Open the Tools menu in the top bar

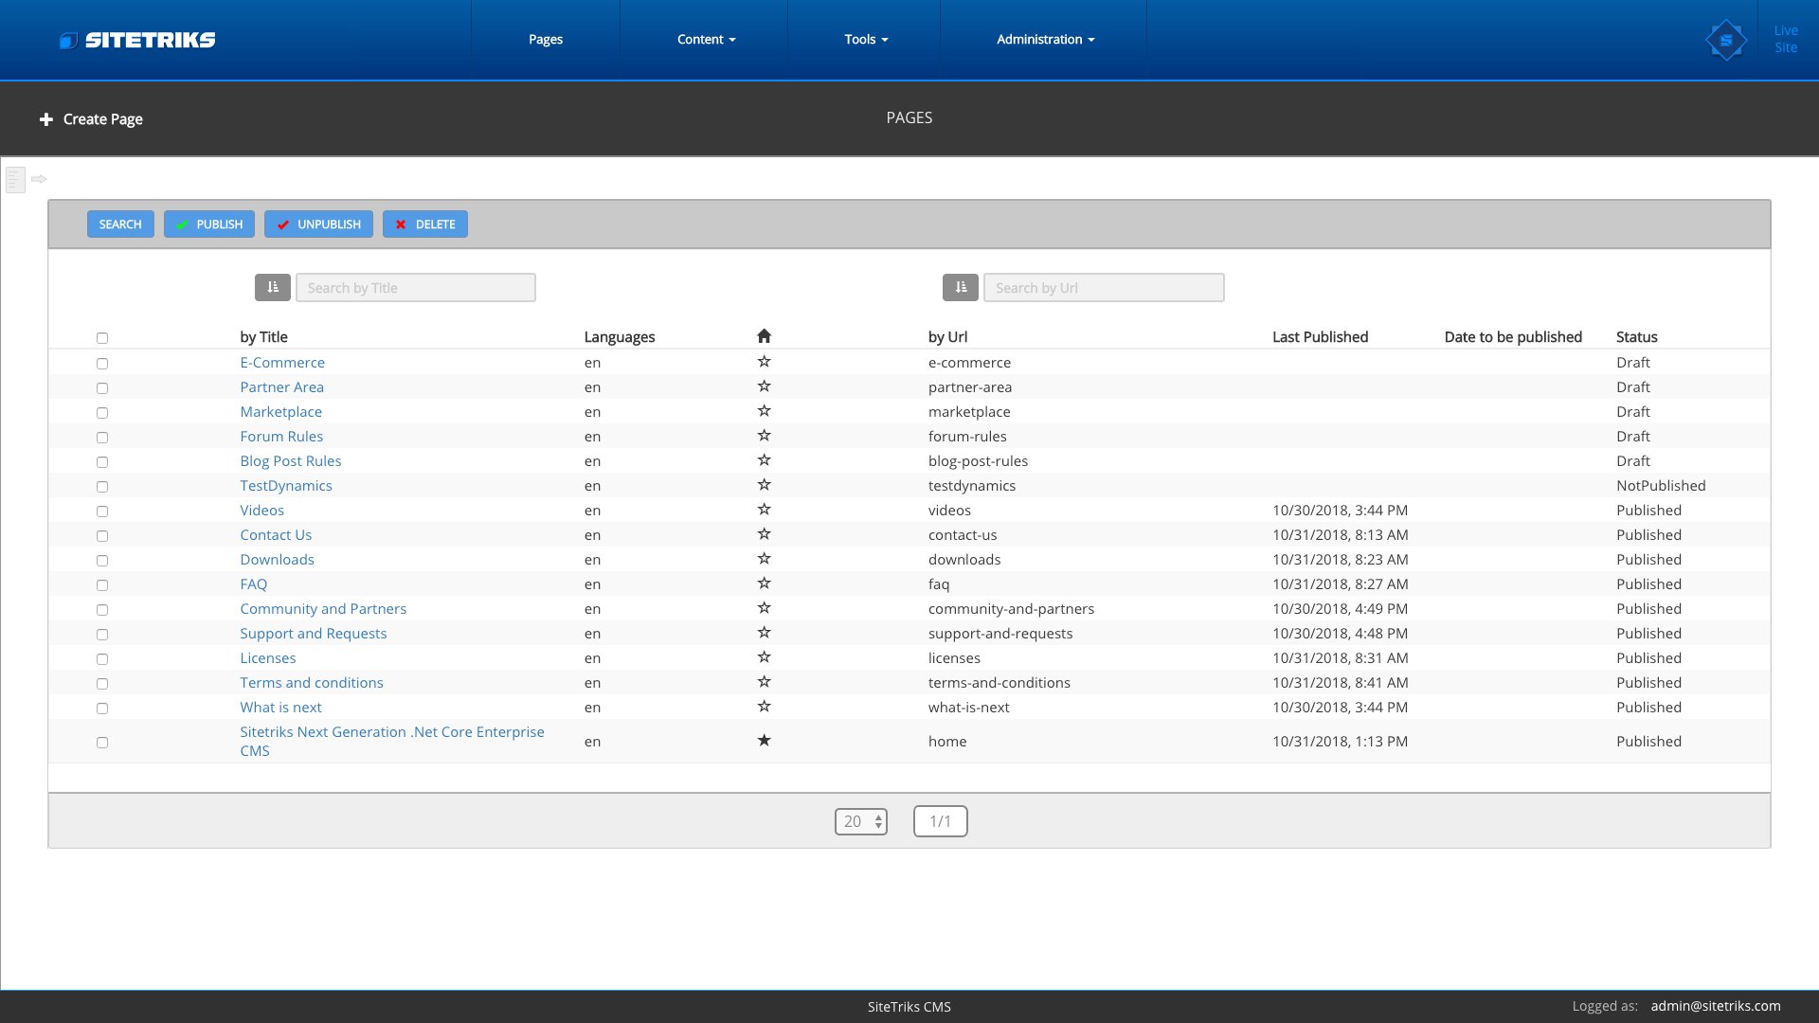pyautogui.click(x=865, y=40)
